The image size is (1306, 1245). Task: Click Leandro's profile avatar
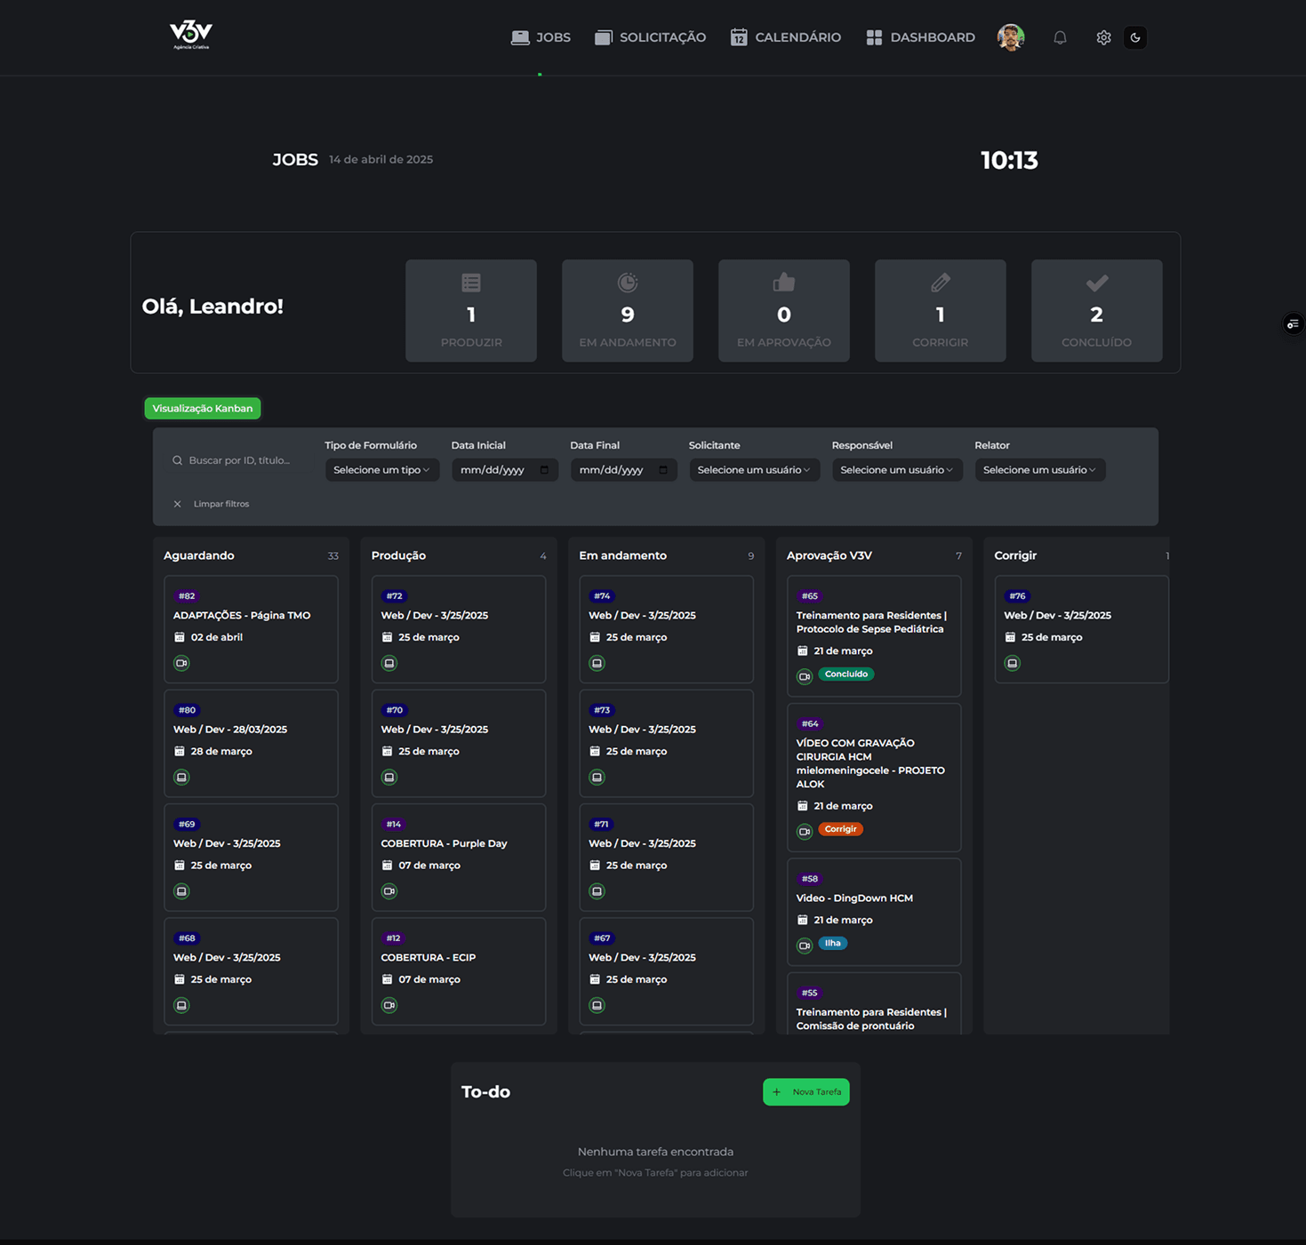click(x=1010, y=37)
